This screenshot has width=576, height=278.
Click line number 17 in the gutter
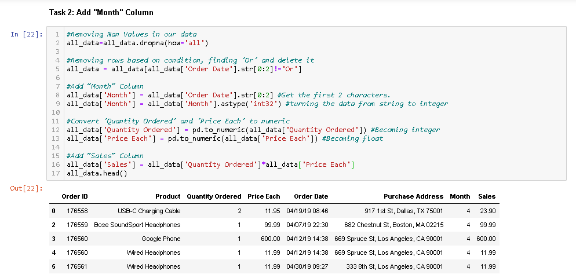[x=56, y=173]
